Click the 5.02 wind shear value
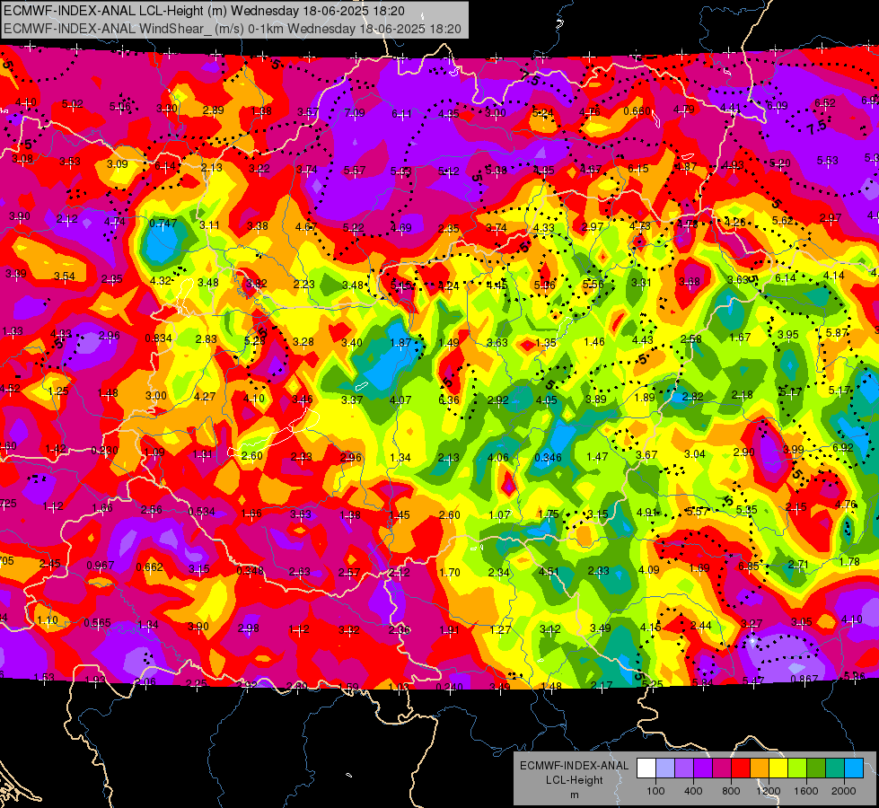 click(x=73, y=104)
